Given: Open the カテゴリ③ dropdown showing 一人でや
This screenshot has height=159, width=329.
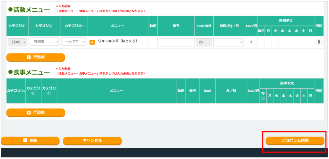Looking at the screenshot, I should tap(73, 42).
